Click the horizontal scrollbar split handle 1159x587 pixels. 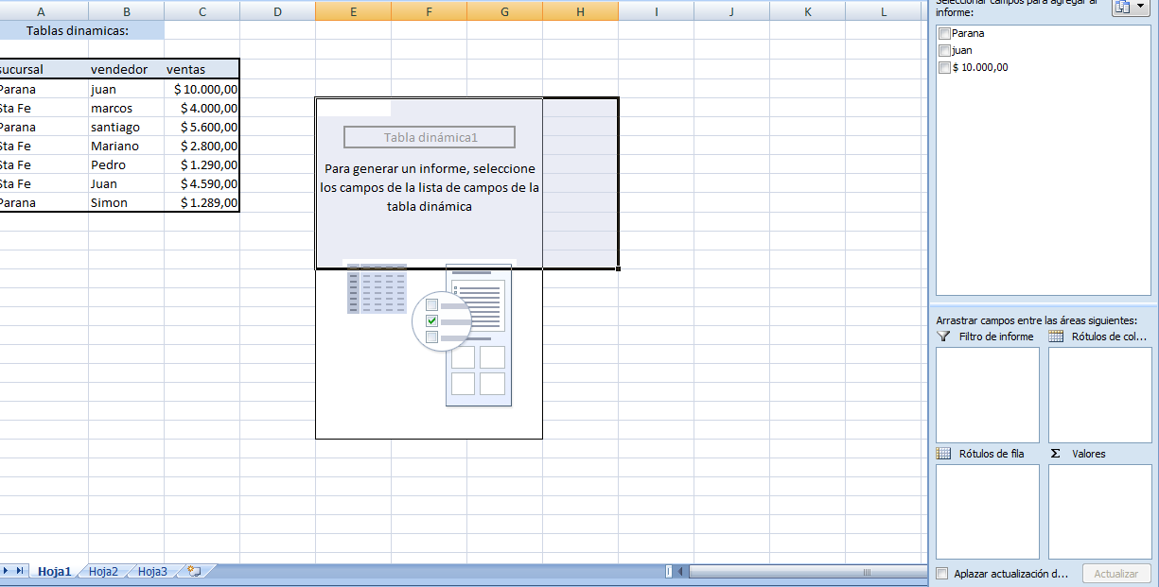coord(669,571)
